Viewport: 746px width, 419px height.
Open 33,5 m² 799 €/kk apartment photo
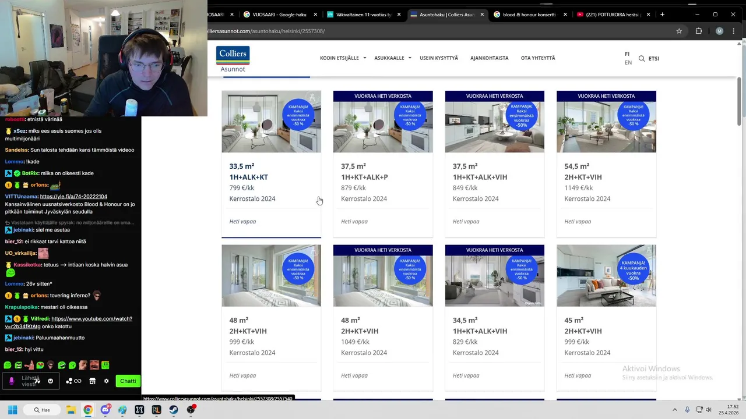(x=271, y=122)
